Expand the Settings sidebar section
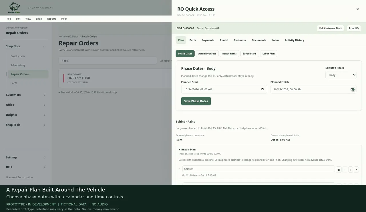The image size is (366, 212). [45, 157]
